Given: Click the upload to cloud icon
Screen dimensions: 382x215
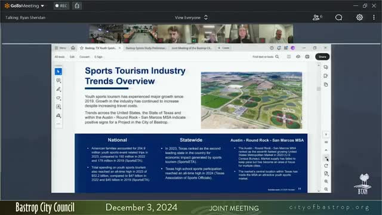Looking at the screenshot, I should [298, 57].
